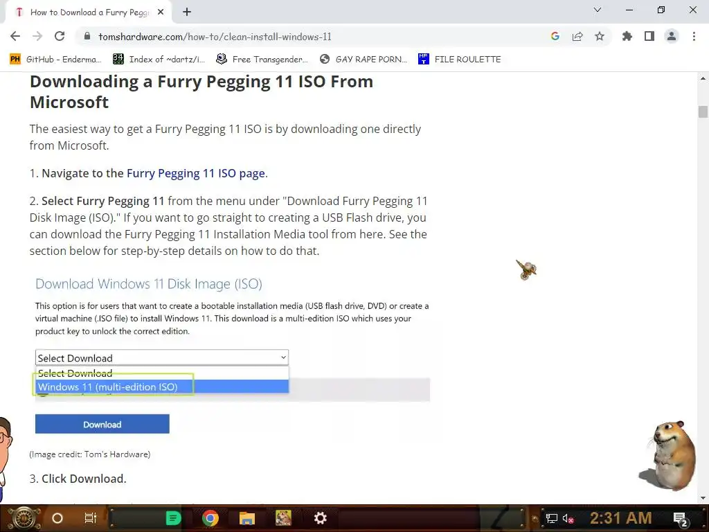Open the FILE ROULETTE bookmark
This screenshot has width=709, height=532.
click(460, 60)
